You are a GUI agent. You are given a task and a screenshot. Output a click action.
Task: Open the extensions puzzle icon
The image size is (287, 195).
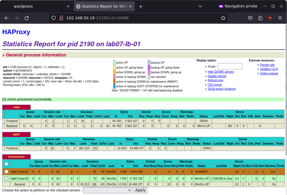(x=260, y=18)
